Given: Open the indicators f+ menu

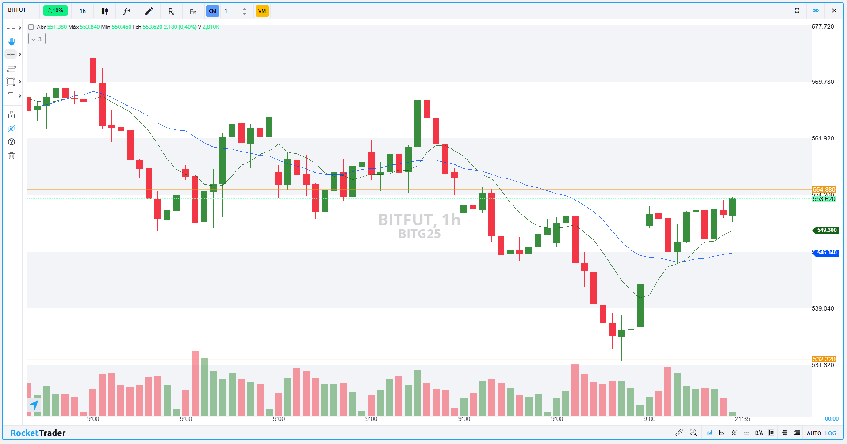Looking at the screenshot, I should coord(127,11).
